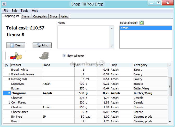This screenshot has width=175, height=127.
Task: Click the quantity 3 cell for Morning rolls
Action: (7, 79)
